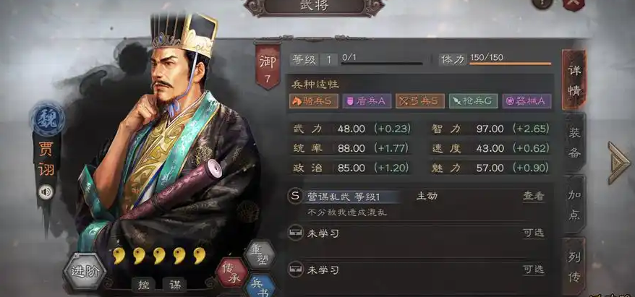
Task: Choose a skill via first 可选 link
Action: [x=533, y=233]
